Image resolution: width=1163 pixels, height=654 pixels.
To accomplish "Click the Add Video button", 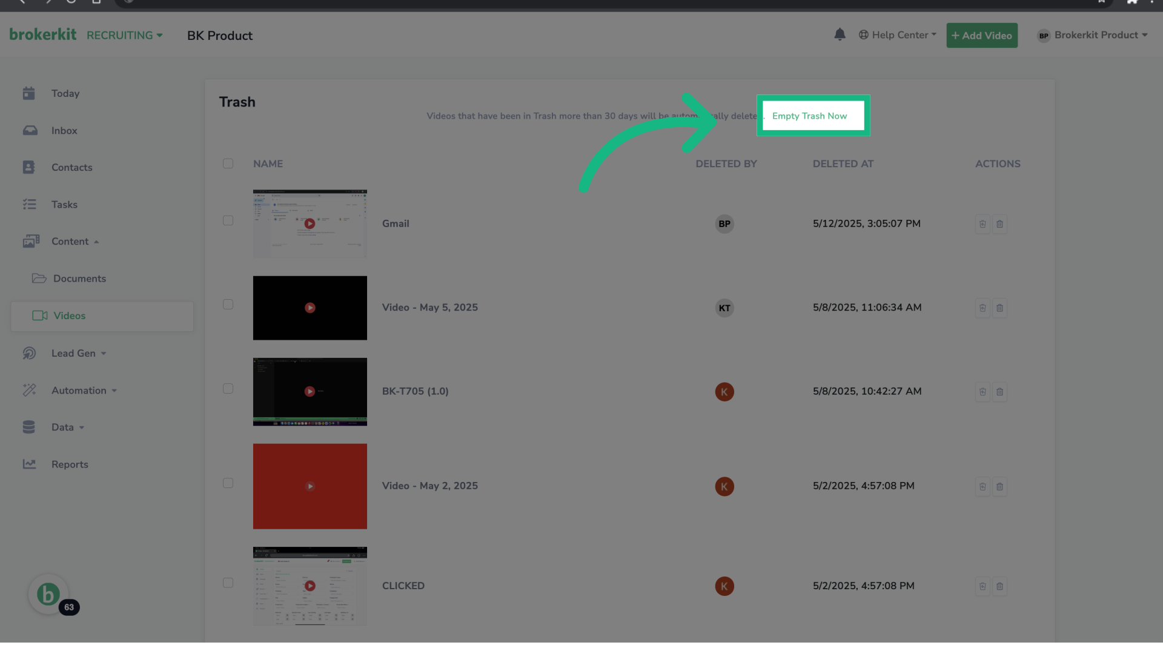I will (x=982, y=36).
